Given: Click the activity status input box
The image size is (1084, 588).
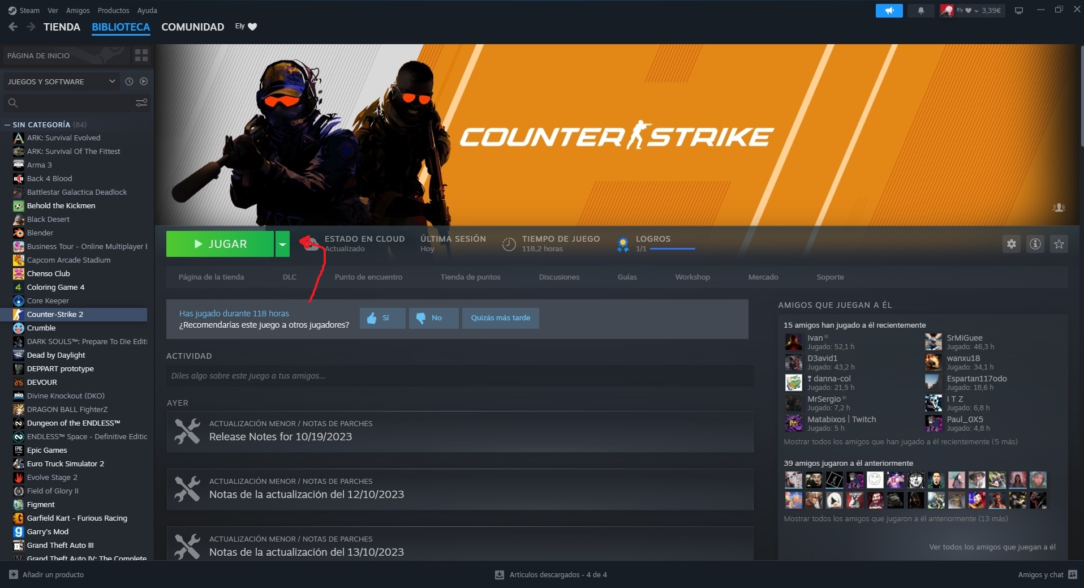Looking at the screenshot, I should pyautogui.click(x=460, y=376).
